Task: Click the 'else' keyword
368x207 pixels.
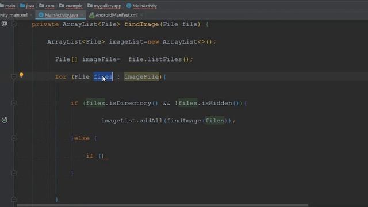Action: coord(82,138)
